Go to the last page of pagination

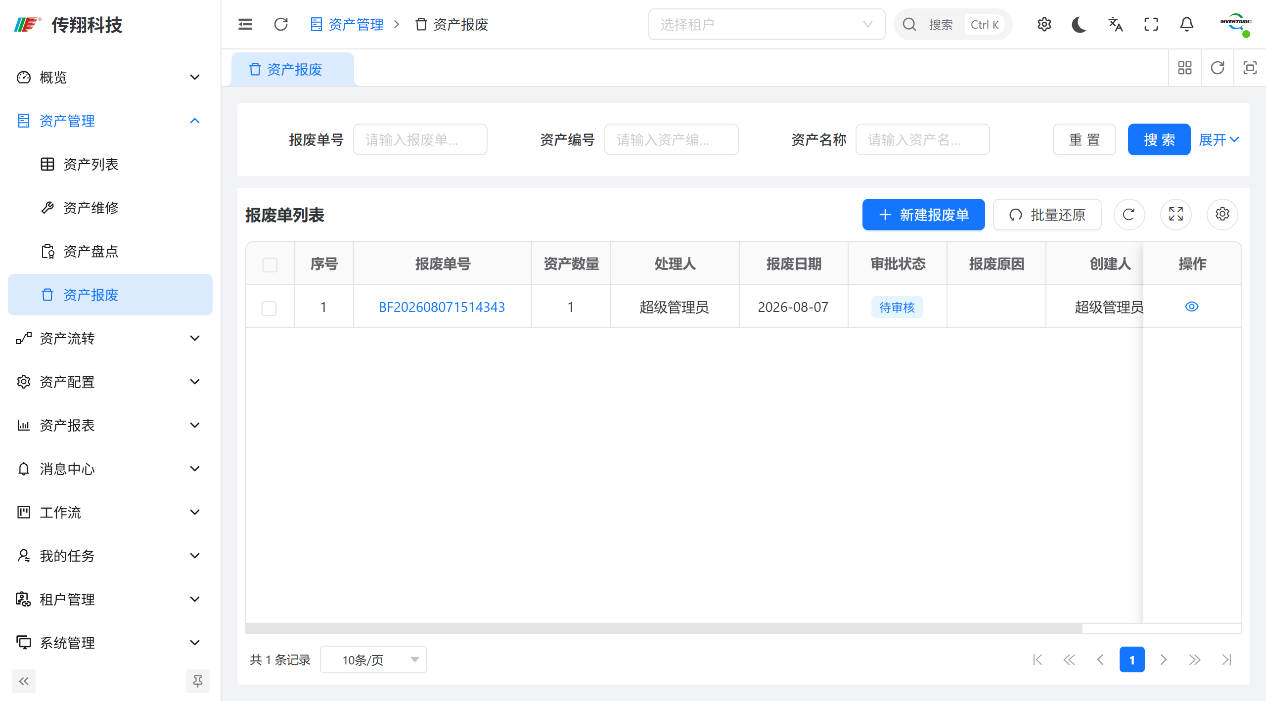pyautogui.click(x=1226, y=659)
